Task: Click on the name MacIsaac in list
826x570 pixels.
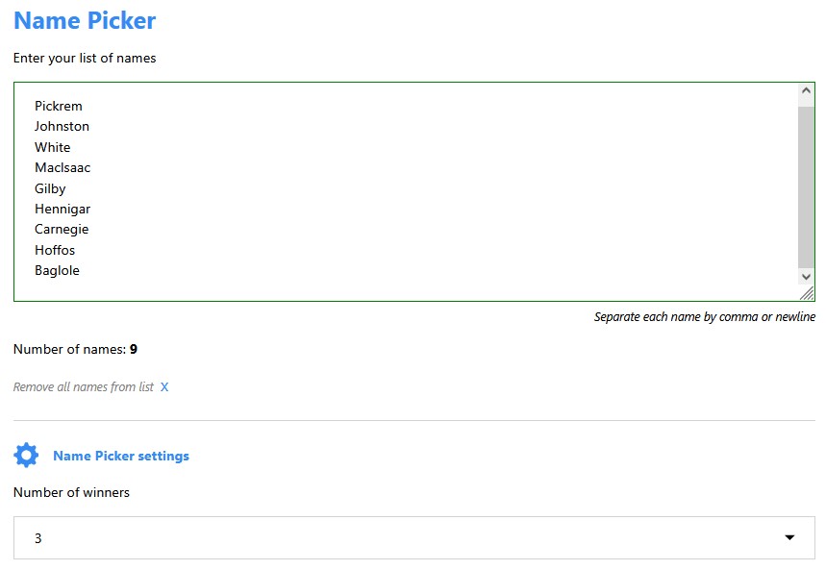Action: 63,167
